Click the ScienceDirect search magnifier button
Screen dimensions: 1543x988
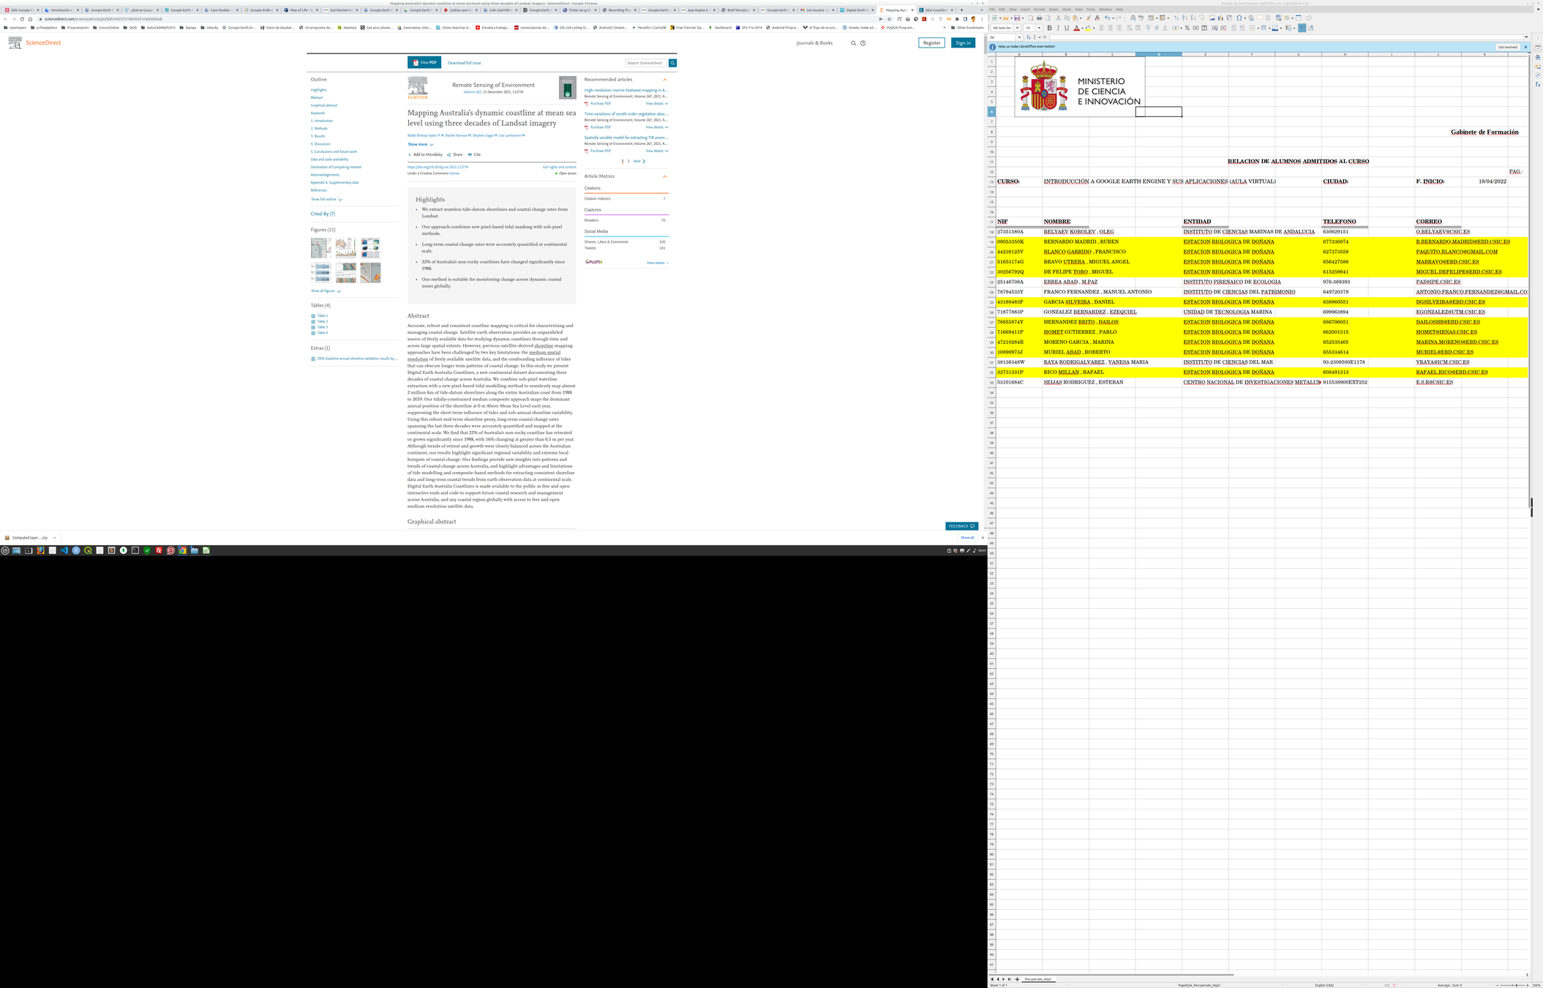coord(672,63)
